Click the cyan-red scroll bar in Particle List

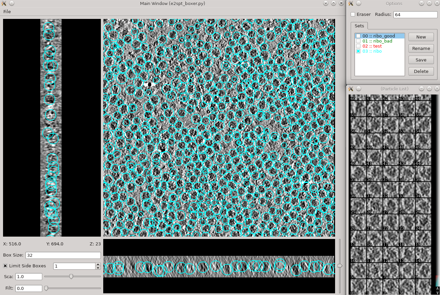pos(437,281)
